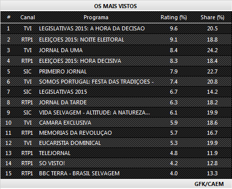Select Eleiçoes 2015: Noite Eleitoral program
Image resolution: width=232 pixels, height=189 pixels.
pyautogui.click(x=116, y=40)
